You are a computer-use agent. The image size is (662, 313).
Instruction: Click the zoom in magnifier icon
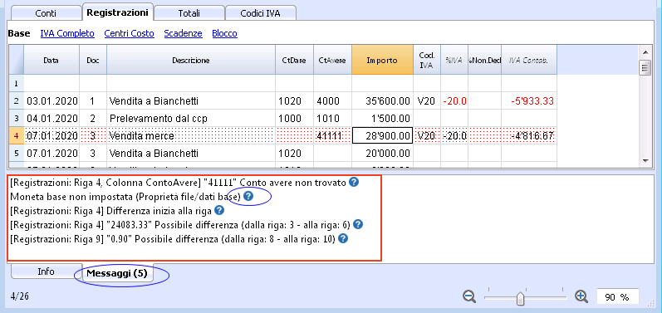(581, 296)
